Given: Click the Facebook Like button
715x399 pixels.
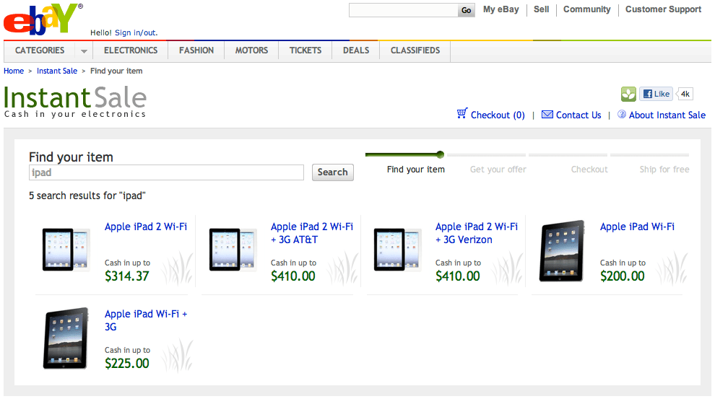Looking at the screenshot, I should coord(656,94).
